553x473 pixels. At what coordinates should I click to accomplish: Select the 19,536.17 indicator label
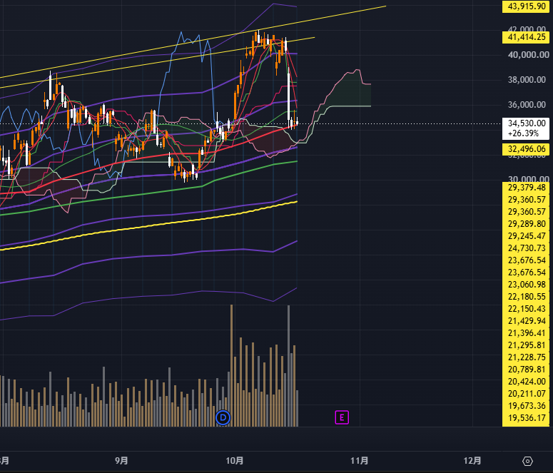coord(525,418)
